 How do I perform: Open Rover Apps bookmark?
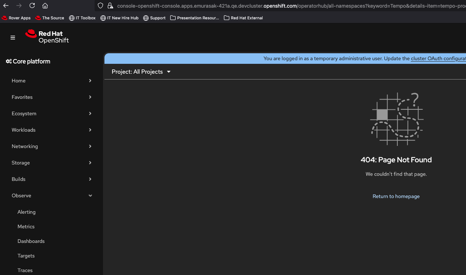(x=16, y=18)
